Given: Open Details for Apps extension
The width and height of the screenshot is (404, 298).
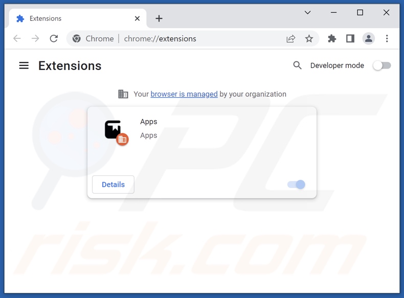Looking at the screenshot, I should (x=113, y=185).
